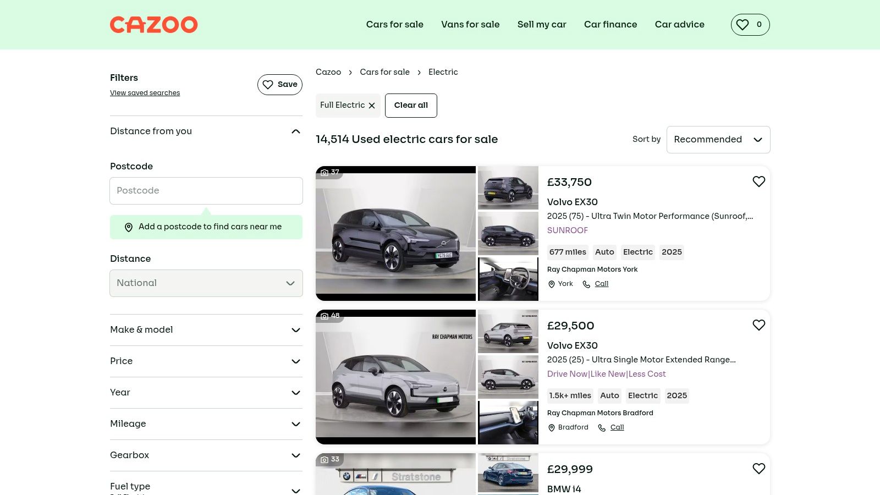Click the photo count camera icon on first listing
This screenshot has height=495, width=880.
[x=324, y=173]
